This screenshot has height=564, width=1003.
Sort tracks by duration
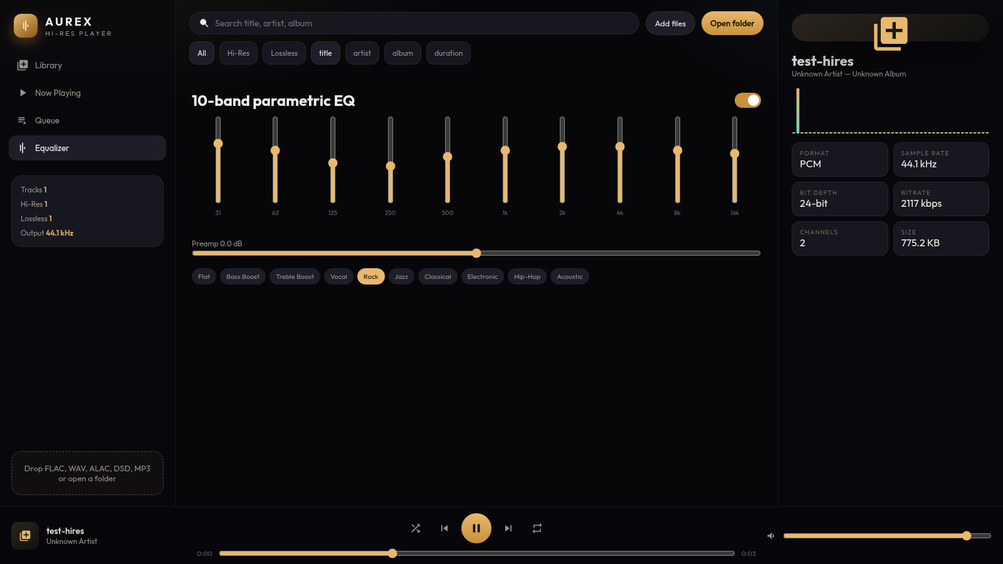tap(448, 53)
